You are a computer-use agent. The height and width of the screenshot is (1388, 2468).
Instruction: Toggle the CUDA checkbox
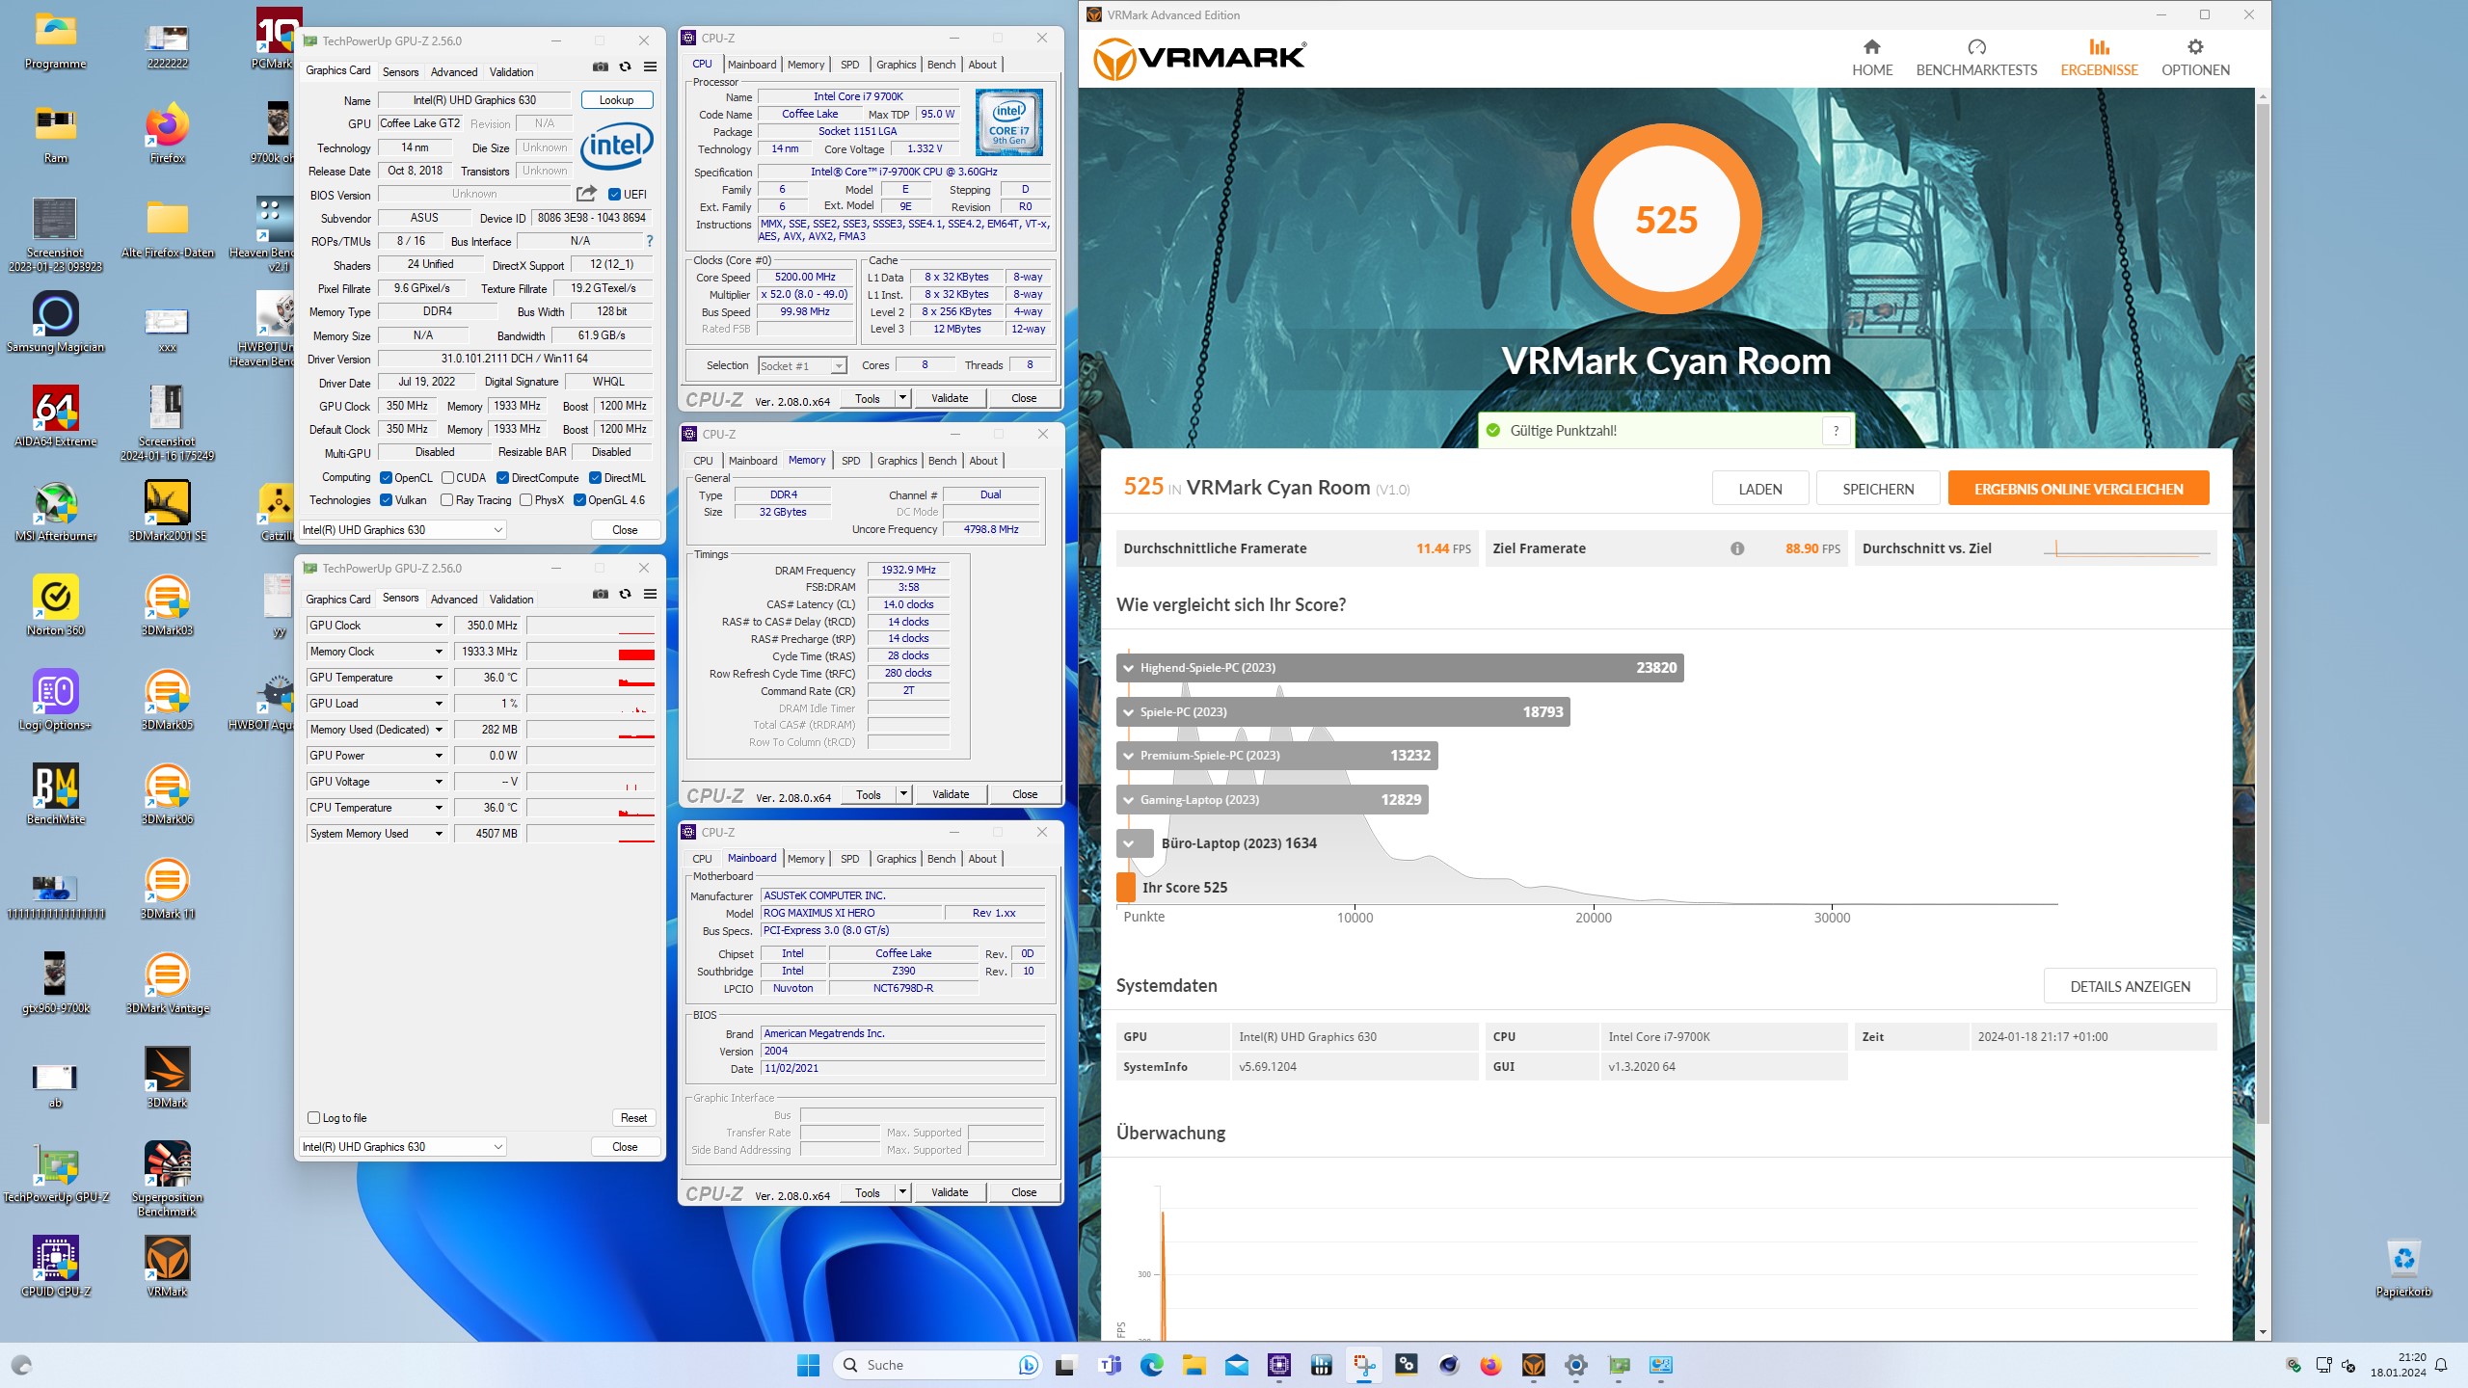pyautogui.click(x=447, y=478)
